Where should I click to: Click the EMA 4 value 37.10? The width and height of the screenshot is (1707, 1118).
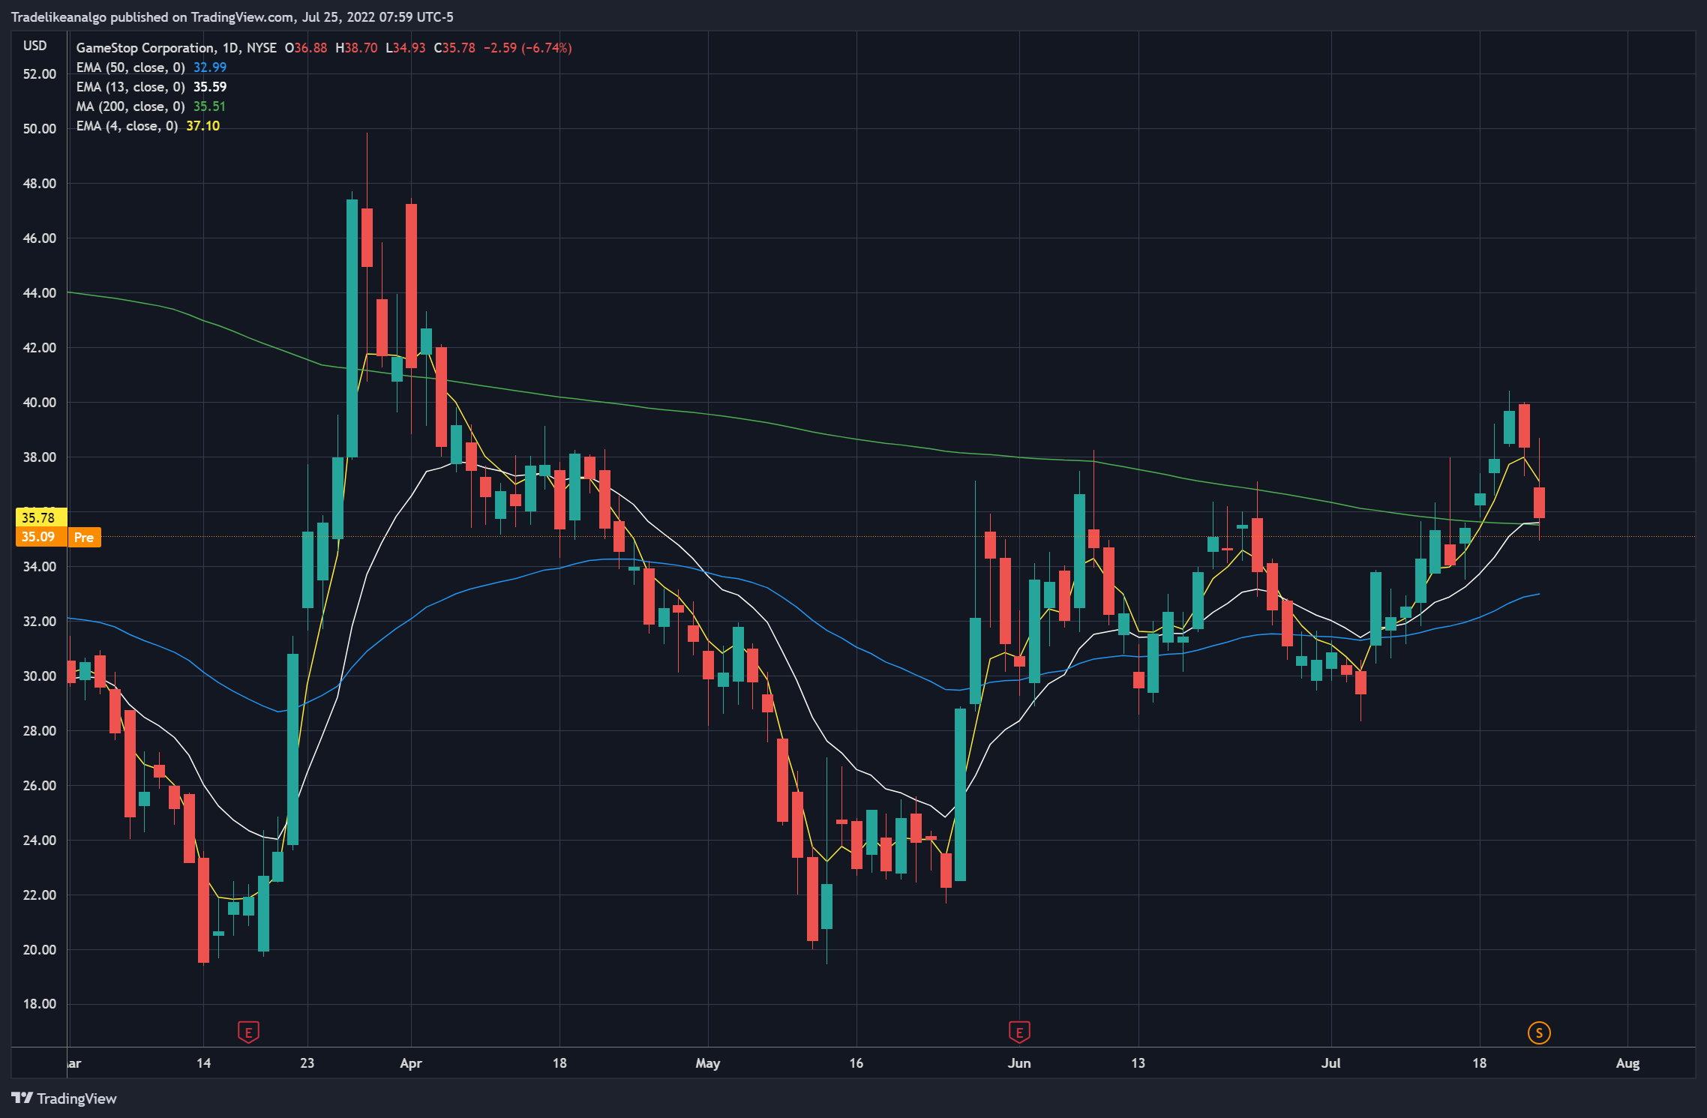[x=203, y=126]
